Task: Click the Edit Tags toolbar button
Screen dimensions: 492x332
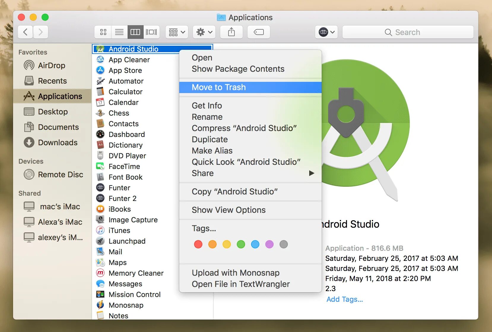Action: (259, 32)
